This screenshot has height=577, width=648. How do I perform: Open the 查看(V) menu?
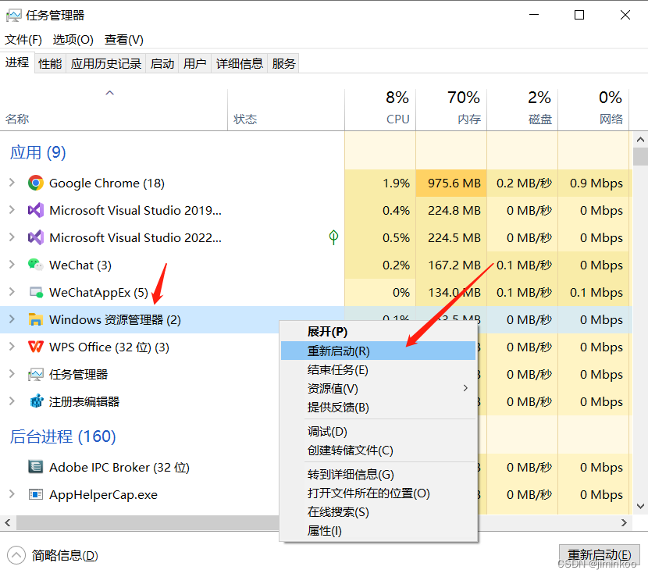(124, 40)
